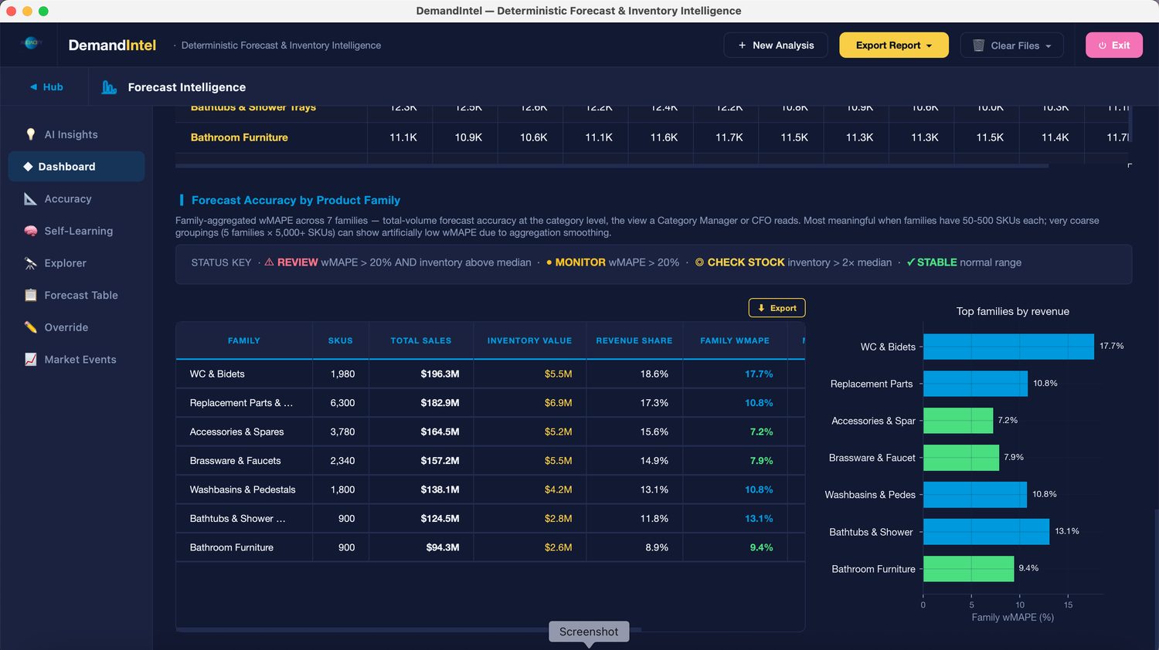1159x650 pixels.
Task: Click the DemandIntel logo icon
Action: (31, 43)
